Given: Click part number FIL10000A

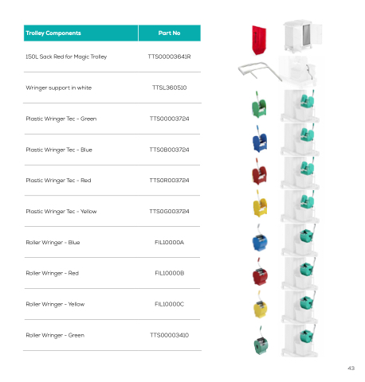Looking at the screenshot, I should (170, 242).
